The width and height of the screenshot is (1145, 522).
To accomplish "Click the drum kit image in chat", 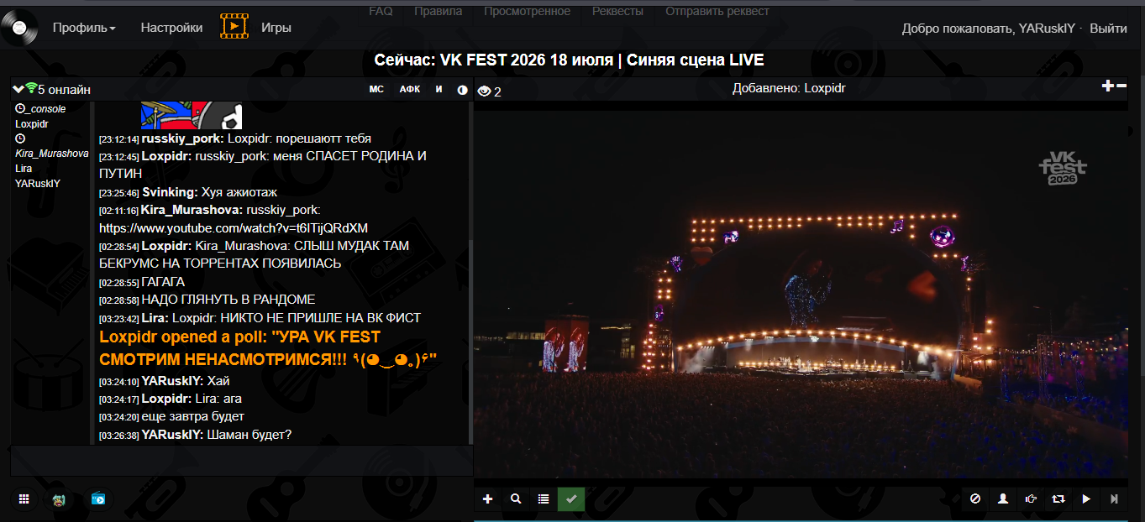I will click(192, 115).
